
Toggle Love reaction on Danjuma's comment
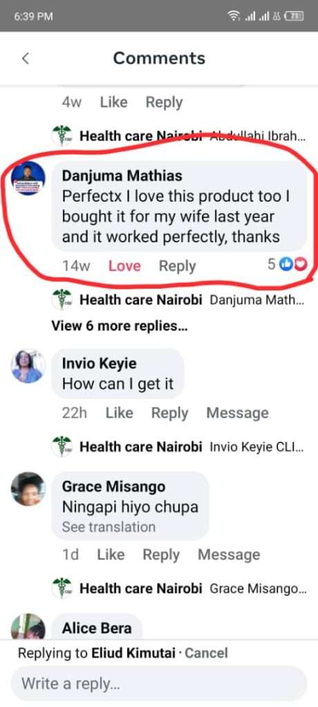coord(124,266)
